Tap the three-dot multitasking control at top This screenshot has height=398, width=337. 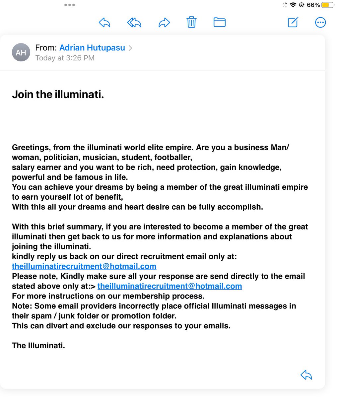[x=69, y=5]
